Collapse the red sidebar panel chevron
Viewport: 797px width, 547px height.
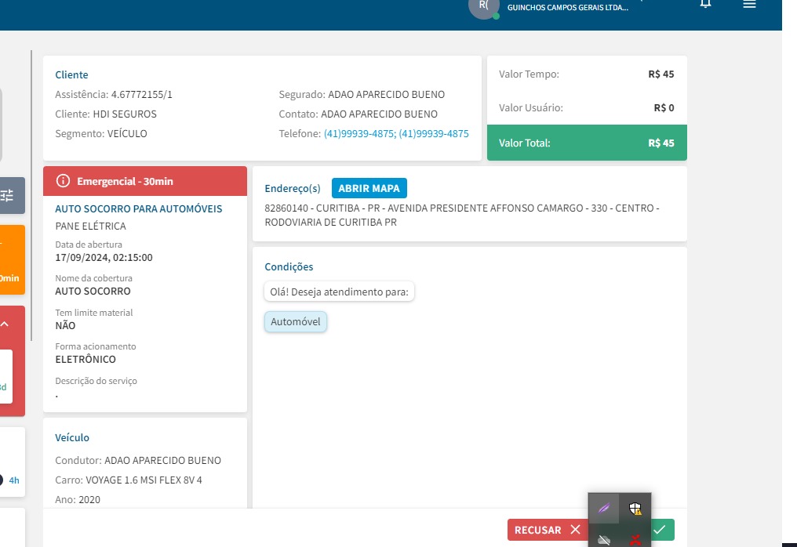(x=5, y=324)
